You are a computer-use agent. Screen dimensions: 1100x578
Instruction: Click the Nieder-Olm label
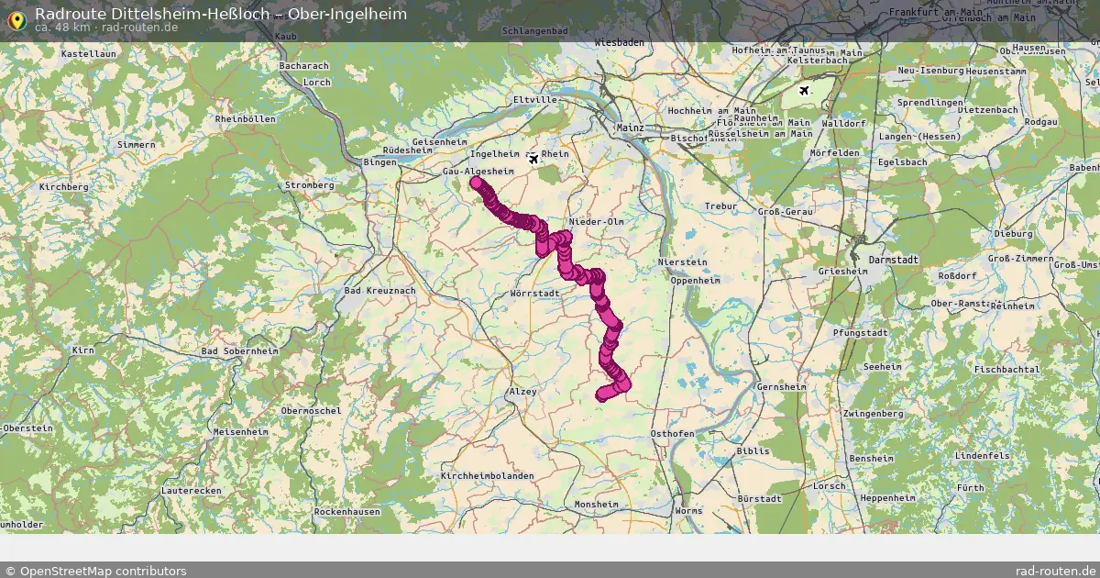pyautogui.click(x=597, y=222)
